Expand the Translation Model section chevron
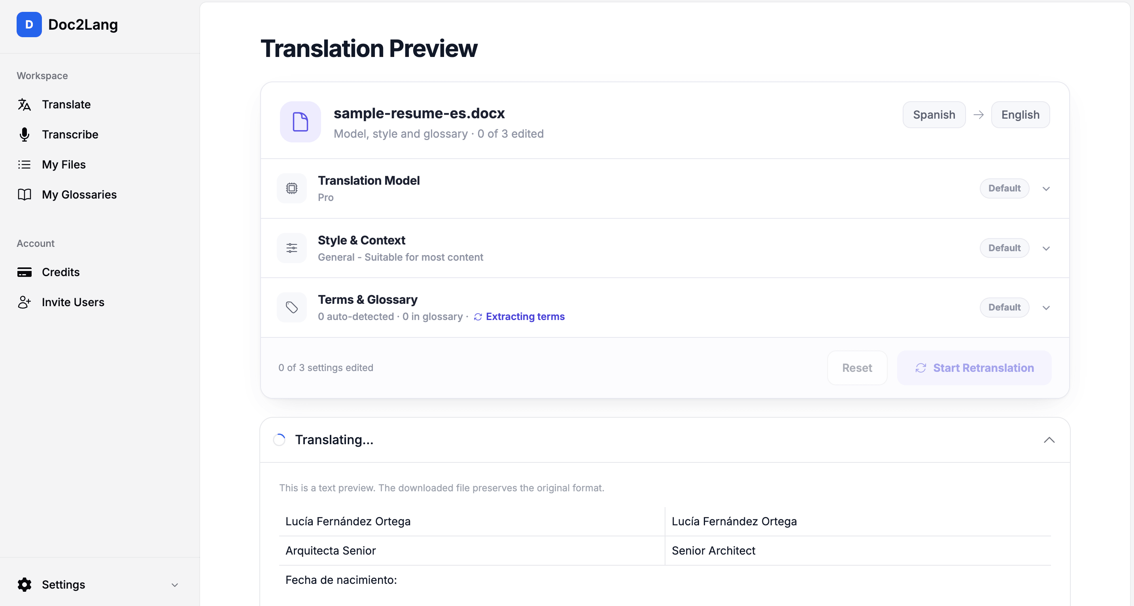The image size is (1134, 606). point(1046,189)
